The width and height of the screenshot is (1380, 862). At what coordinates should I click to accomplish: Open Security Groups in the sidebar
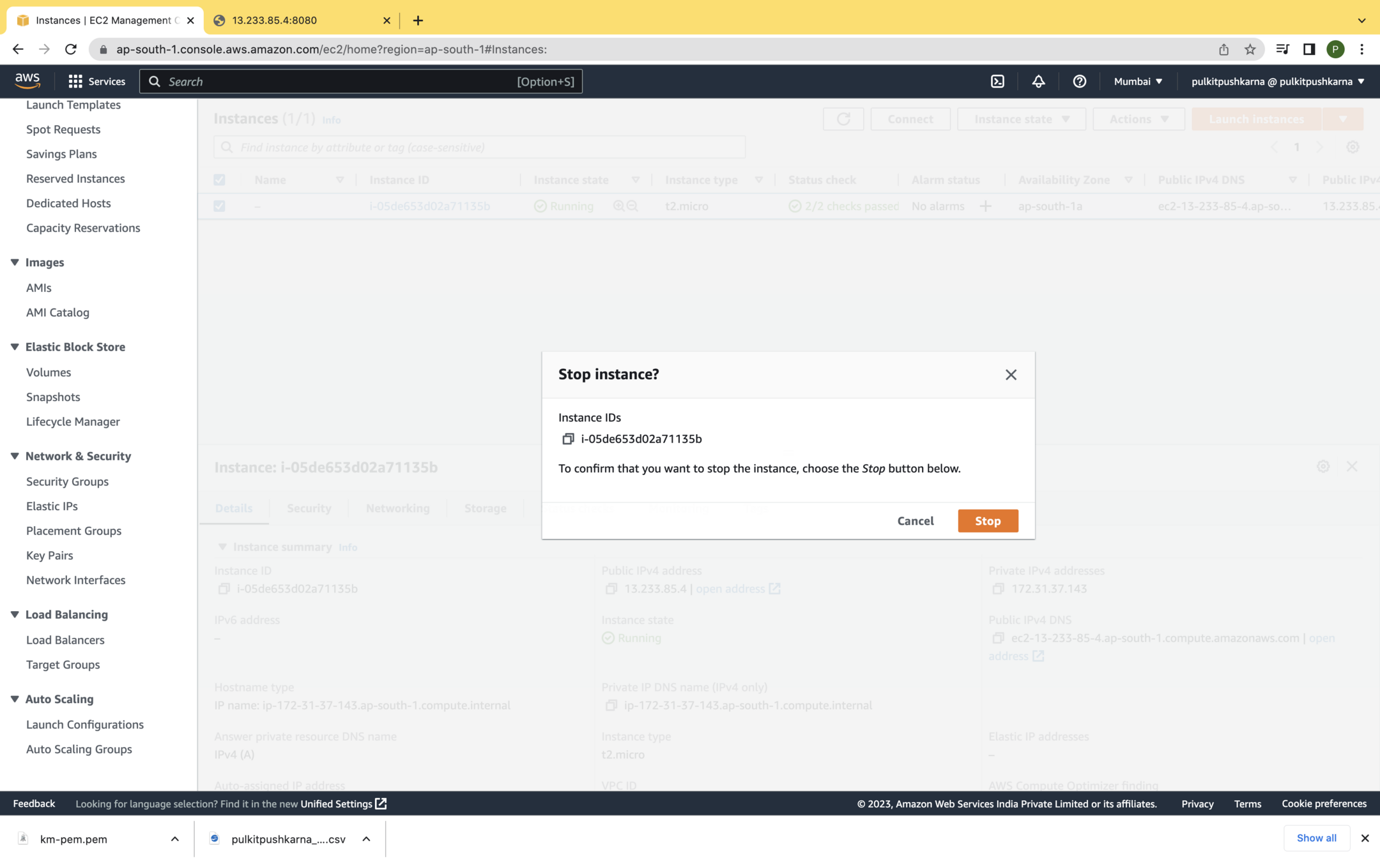click(67, 481)
